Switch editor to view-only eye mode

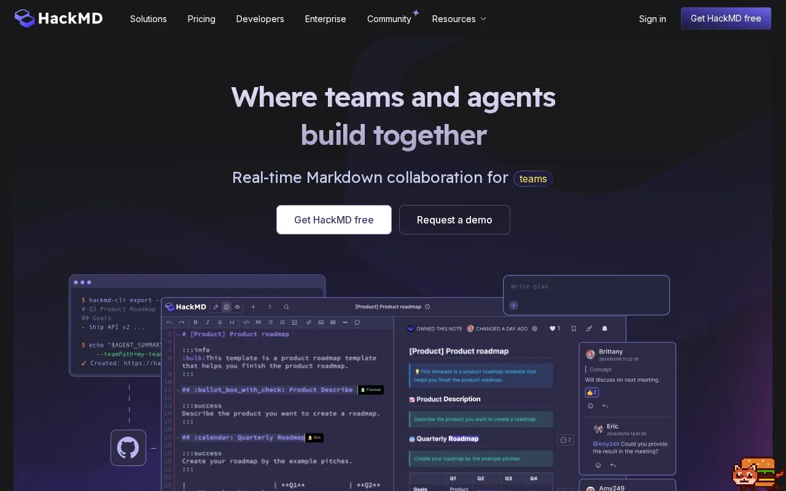(x=237, y=307)
